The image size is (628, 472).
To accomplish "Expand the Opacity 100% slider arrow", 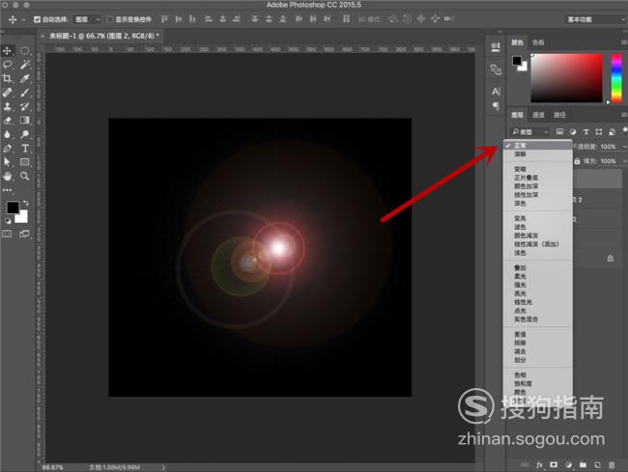I will (x=624, y=147).
